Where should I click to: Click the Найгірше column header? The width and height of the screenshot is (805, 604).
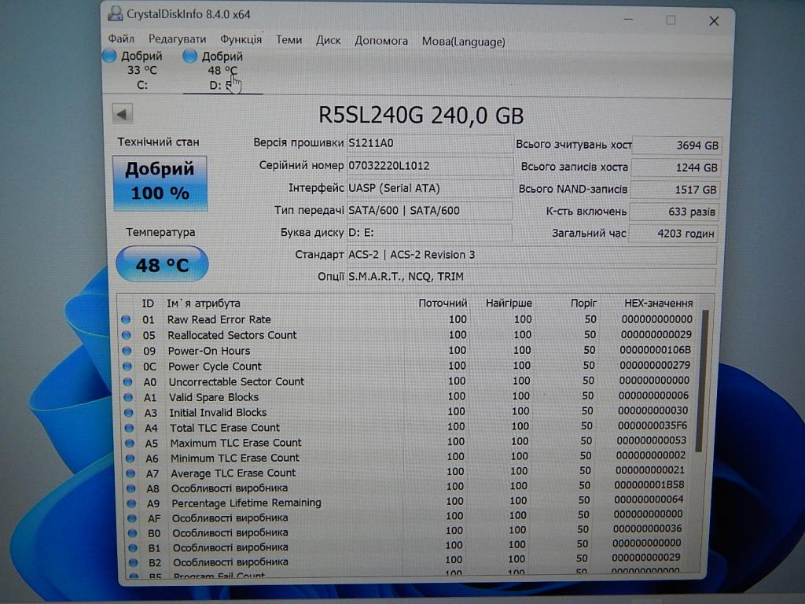(x=509, y=304)
